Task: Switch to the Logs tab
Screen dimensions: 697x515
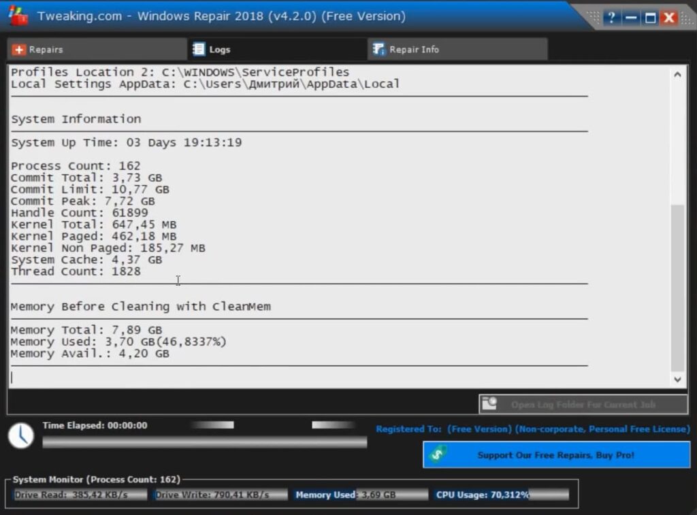Action: pyautogui.click(x=277, y=49)
